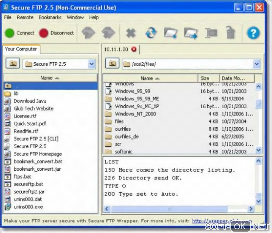The image size is (272, 233).
Task: Open the Help menu
Action: pos(94,17)
